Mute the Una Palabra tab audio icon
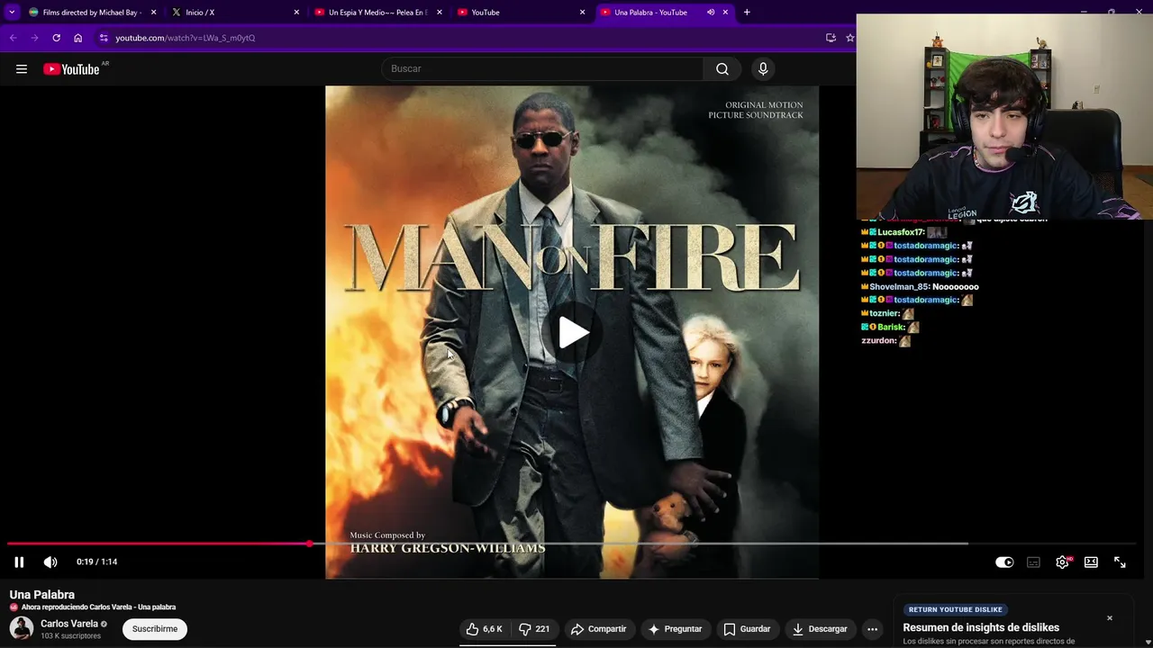 pos(711,13)
